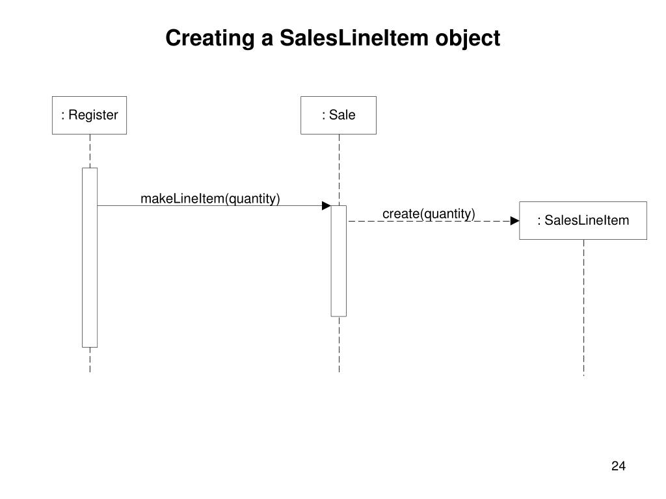Click dashed lifeline below the Register activation bar
Image resolution: width=666 pixels, height=499 pixels.
click(90, 359)
